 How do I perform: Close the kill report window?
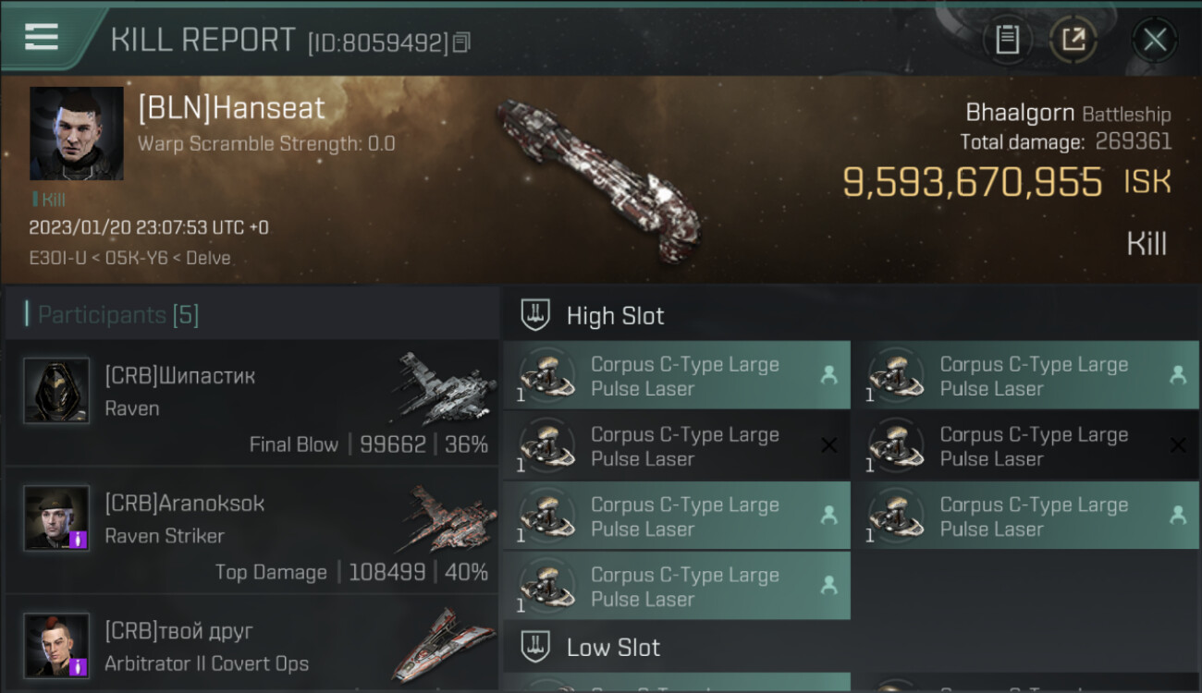click(1155, 39)
